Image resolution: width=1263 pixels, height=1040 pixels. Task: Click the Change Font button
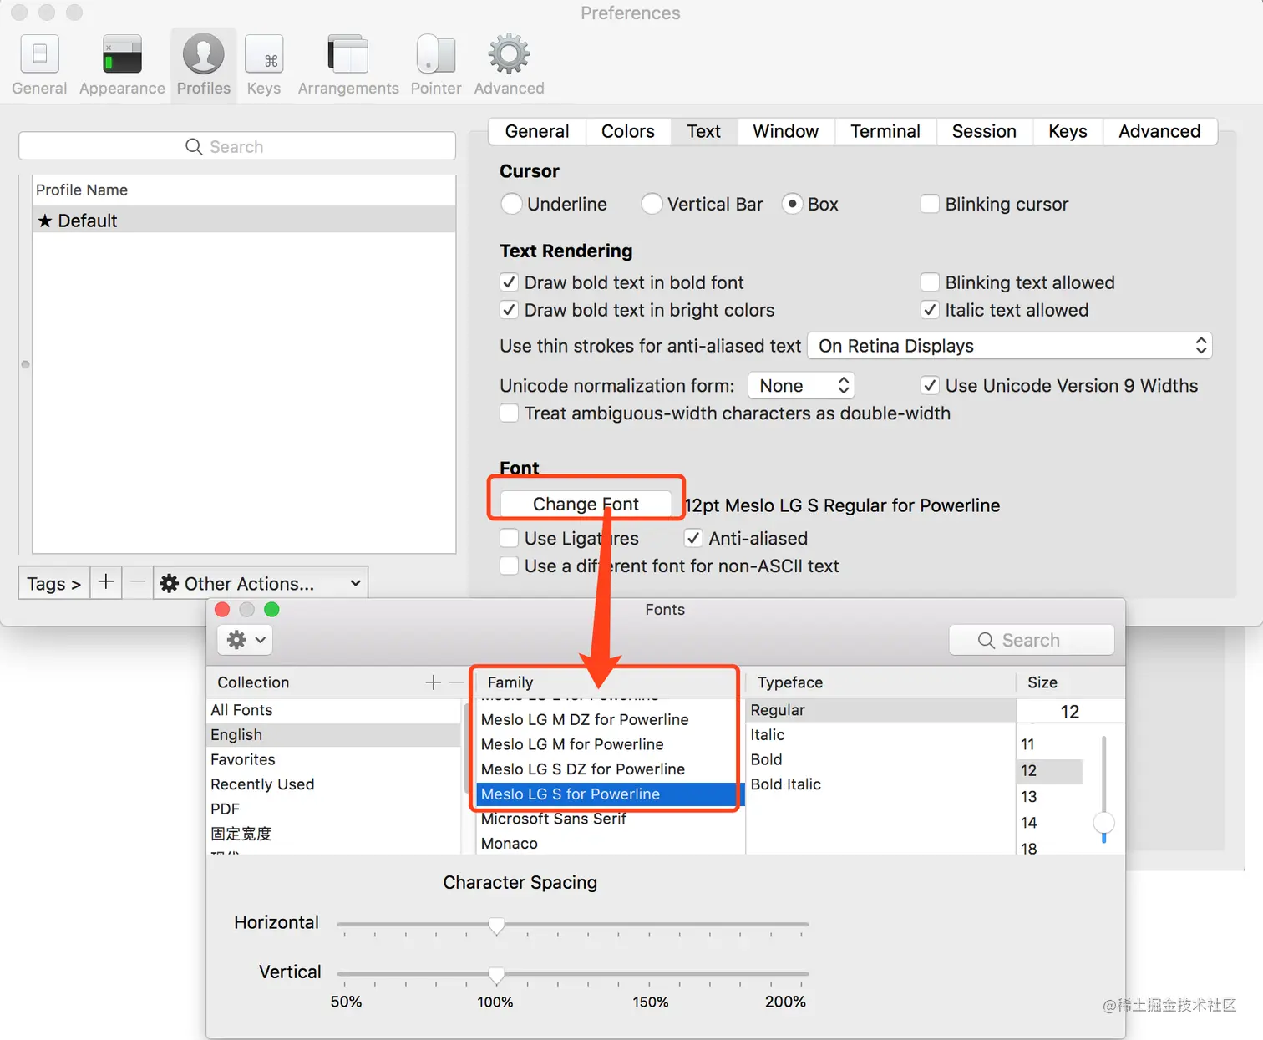tap(586, 504)
